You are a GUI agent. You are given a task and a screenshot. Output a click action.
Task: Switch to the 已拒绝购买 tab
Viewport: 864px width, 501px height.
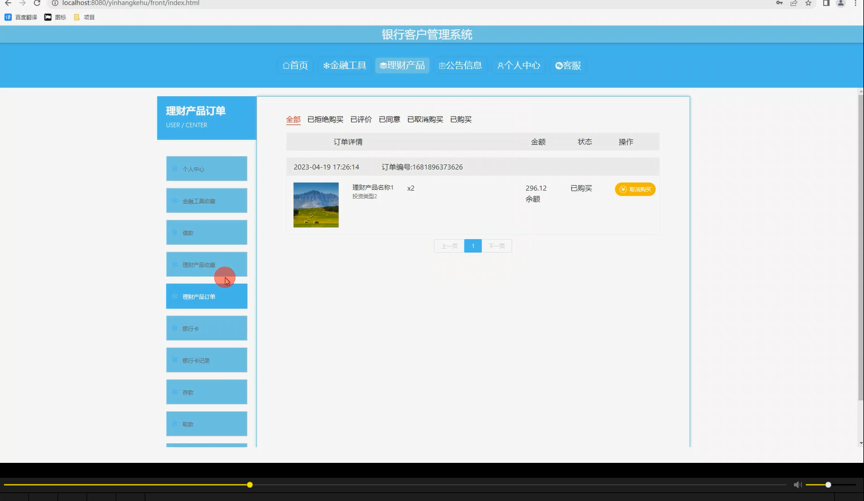(325, 120)
